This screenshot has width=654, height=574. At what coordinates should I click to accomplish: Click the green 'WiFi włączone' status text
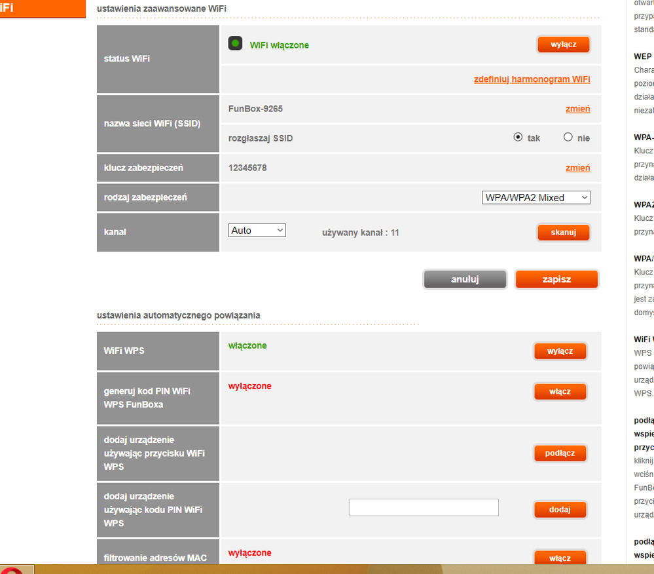280,45
